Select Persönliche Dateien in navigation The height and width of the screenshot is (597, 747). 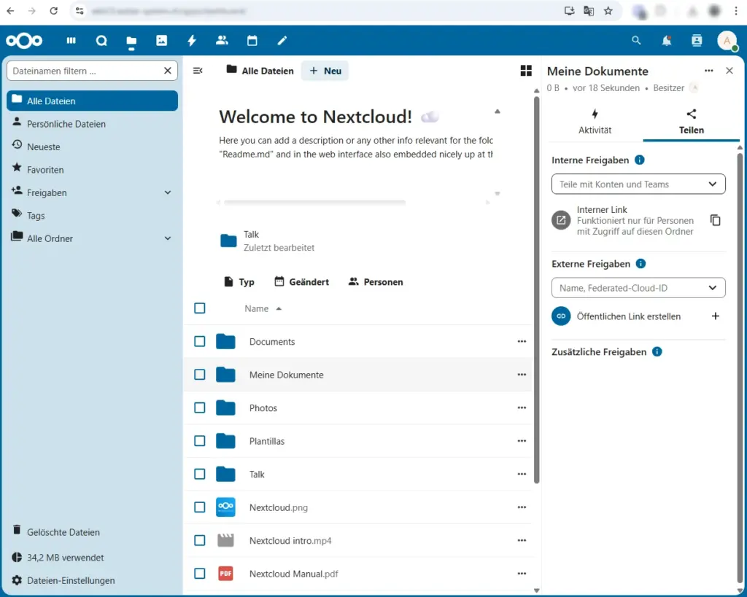(x=93, y=124)
